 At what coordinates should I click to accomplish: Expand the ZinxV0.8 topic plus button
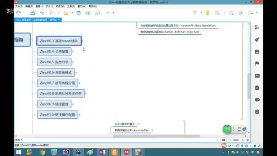pos(86,94)
